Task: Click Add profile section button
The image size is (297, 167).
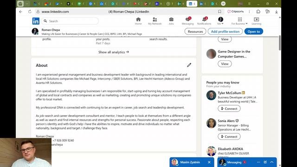Action: 225,32
